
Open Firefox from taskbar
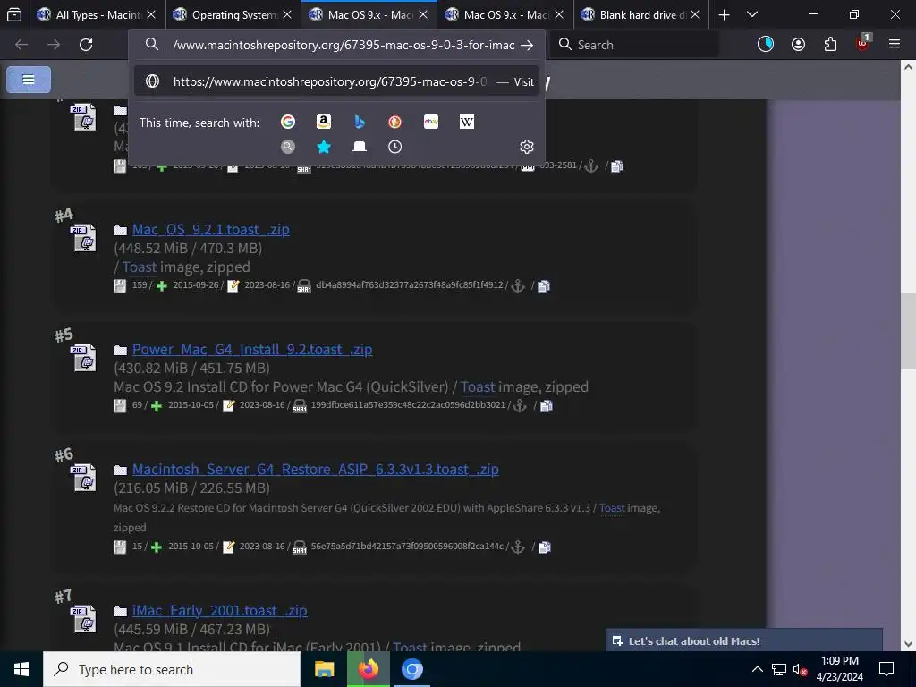tap(368, 669)
